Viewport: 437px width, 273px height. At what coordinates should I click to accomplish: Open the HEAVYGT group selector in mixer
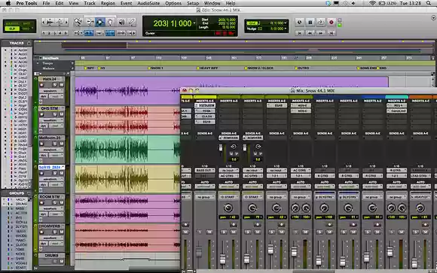[x=420, y=197]
